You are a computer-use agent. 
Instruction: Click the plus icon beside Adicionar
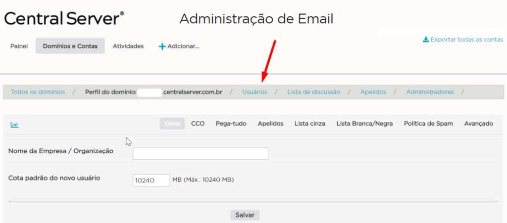pos(161,46)
